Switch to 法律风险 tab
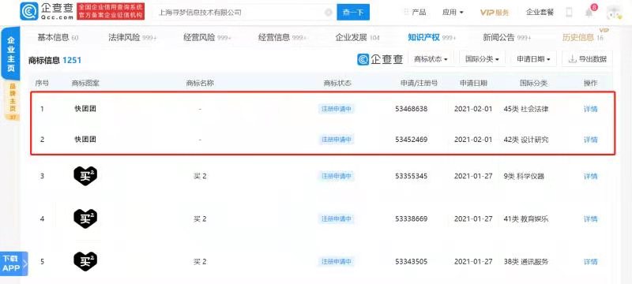632x284 pixels. (132, 38)
